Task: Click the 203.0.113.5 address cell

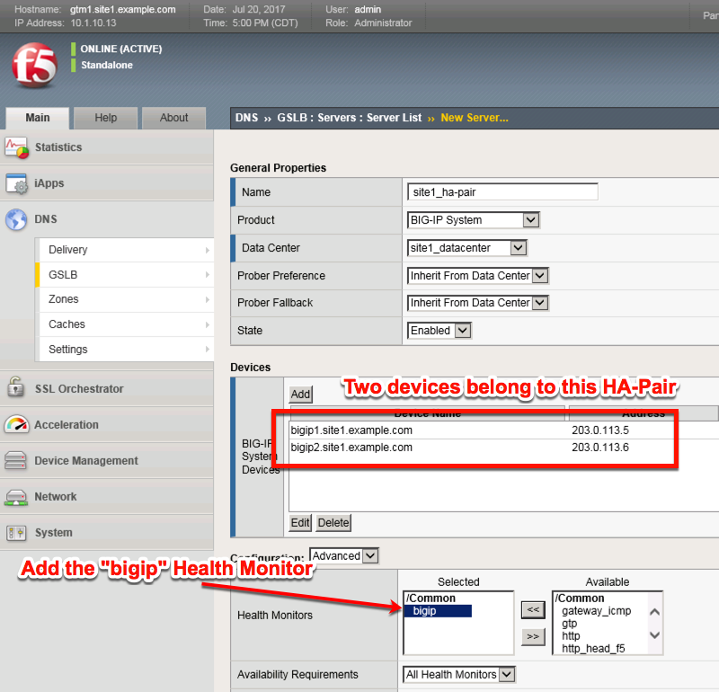Action: 600,430
